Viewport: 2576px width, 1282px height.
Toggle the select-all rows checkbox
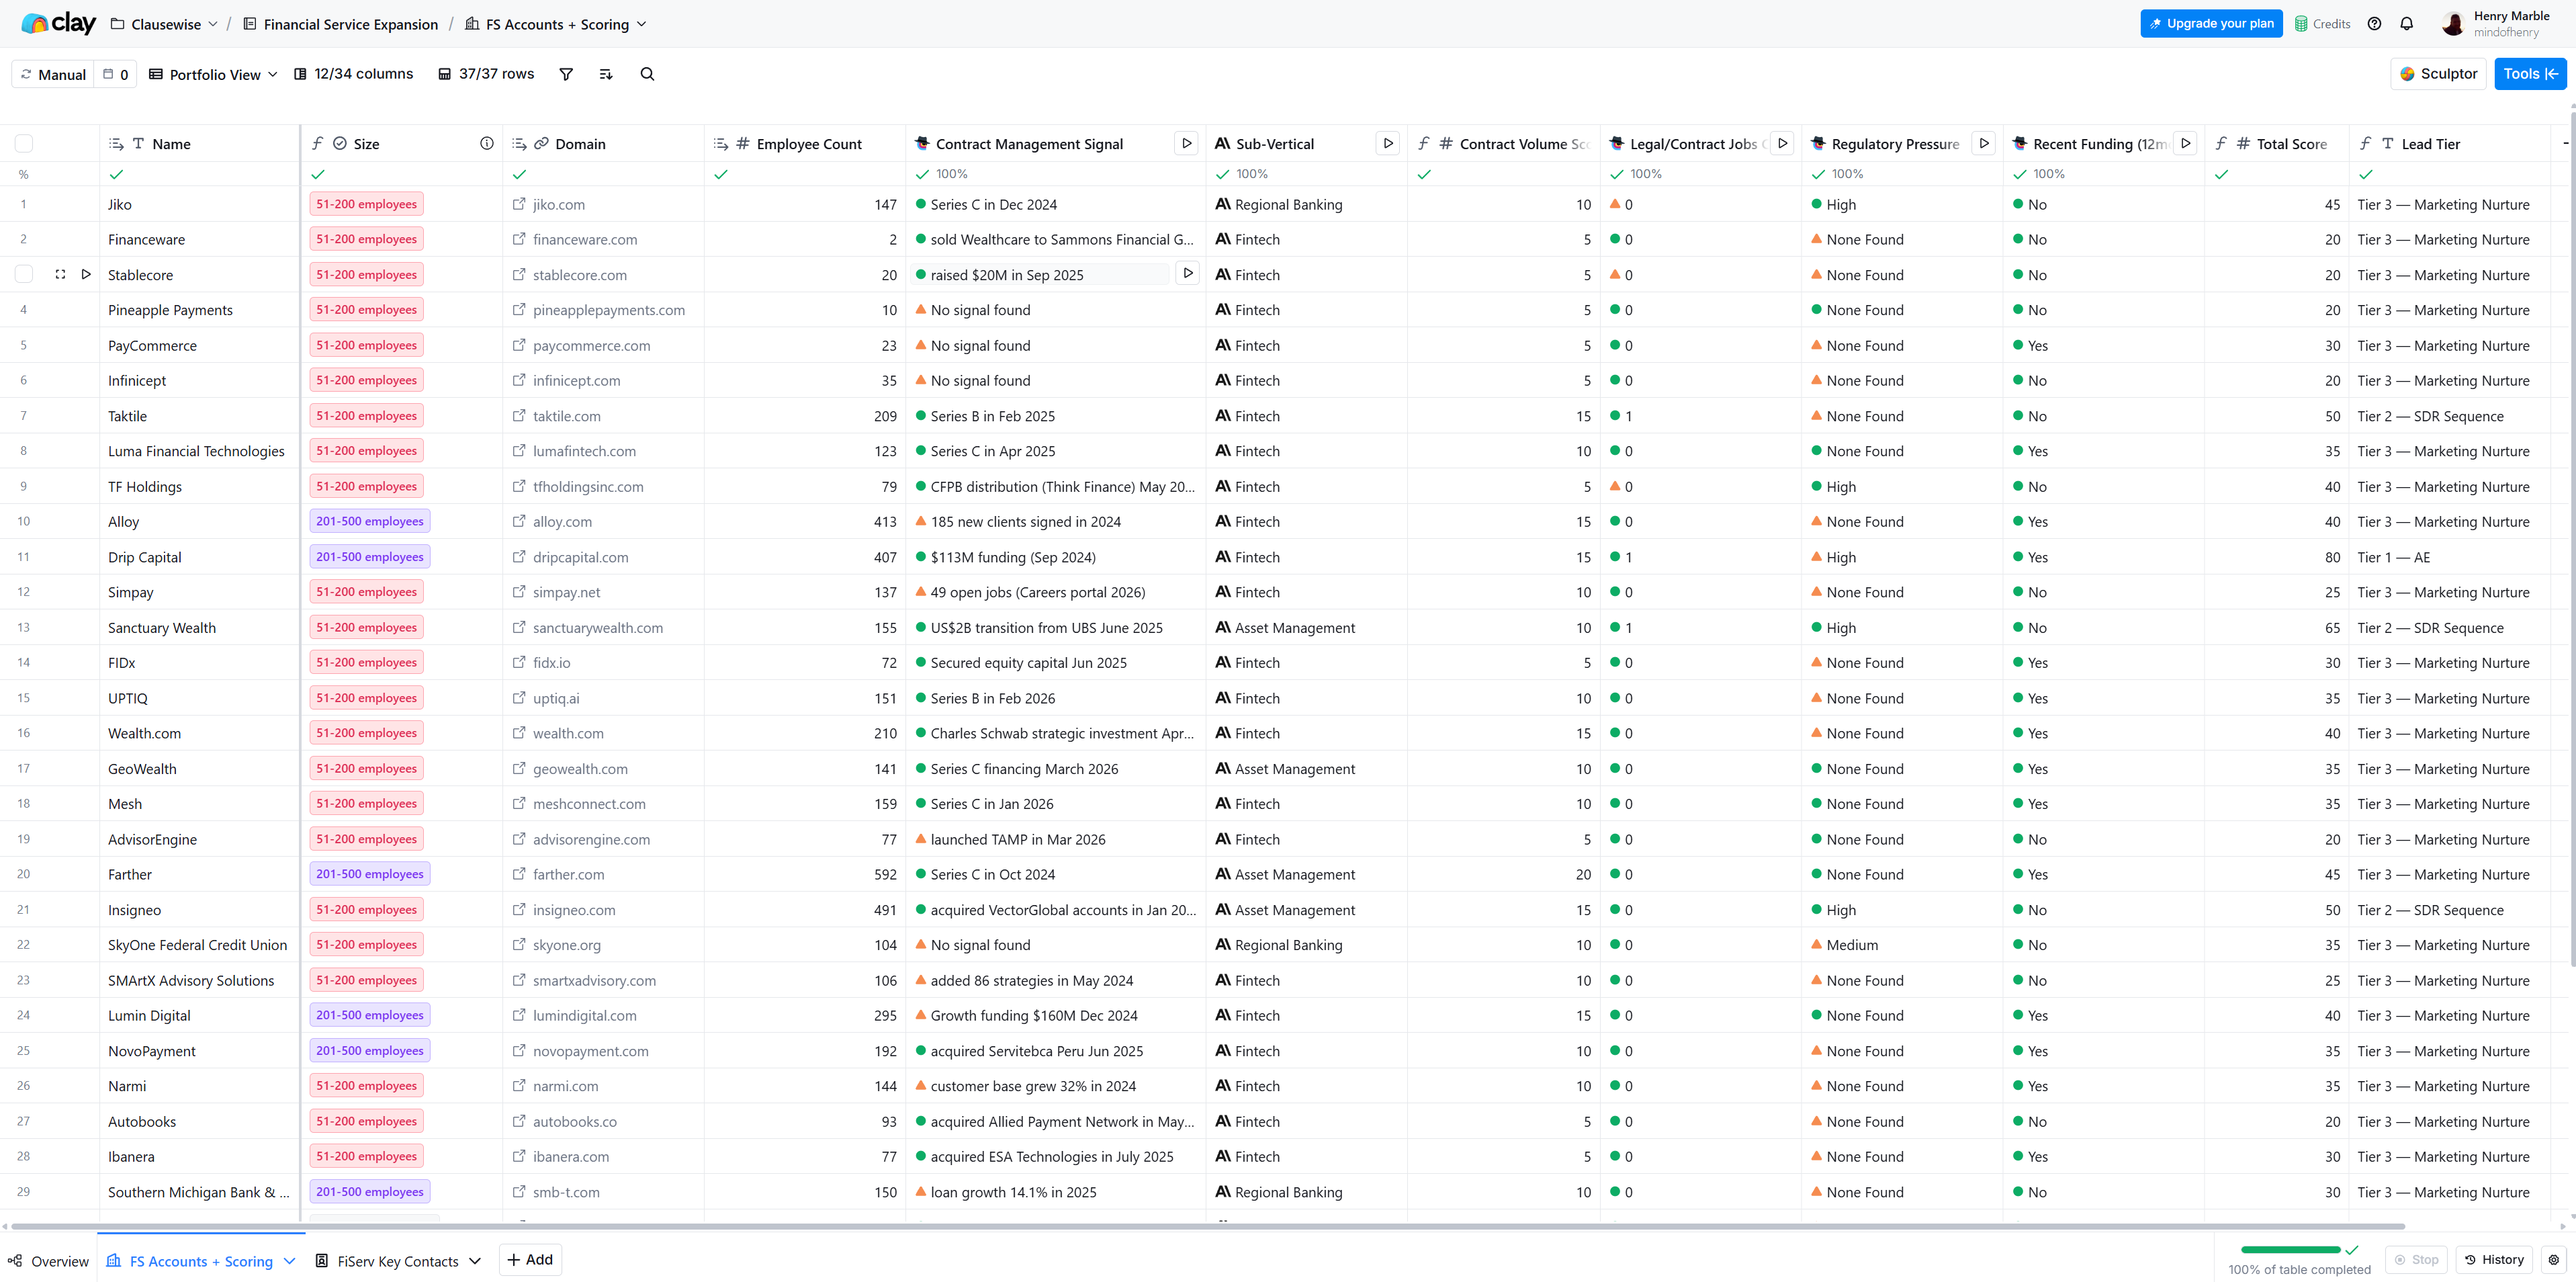(x=24, y=143)
